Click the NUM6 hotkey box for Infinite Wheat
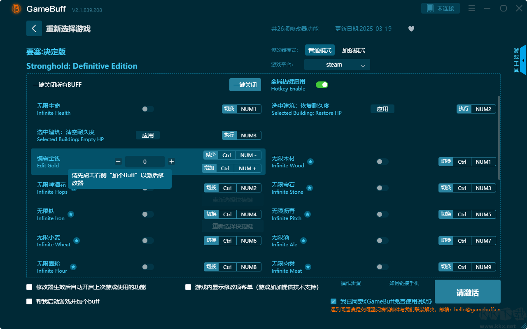This screenshot has height=329, width=527. (x=249, y=241)
